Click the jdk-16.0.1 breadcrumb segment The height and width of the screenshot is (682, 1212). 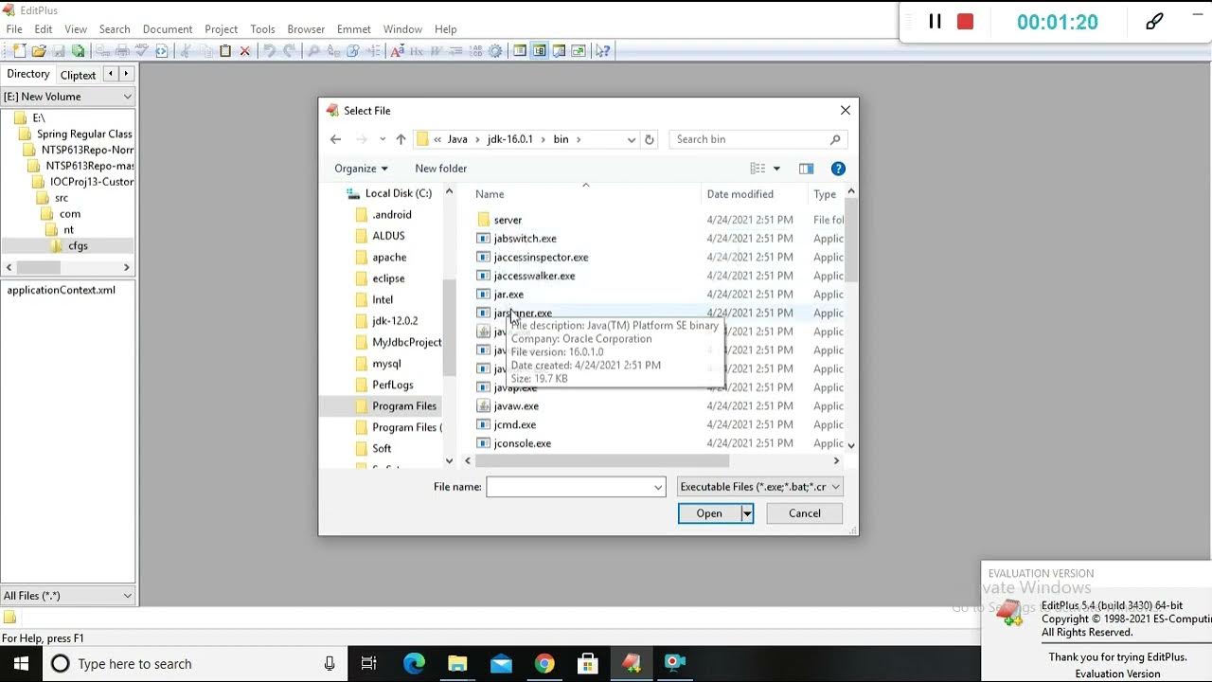coord(510,139)
